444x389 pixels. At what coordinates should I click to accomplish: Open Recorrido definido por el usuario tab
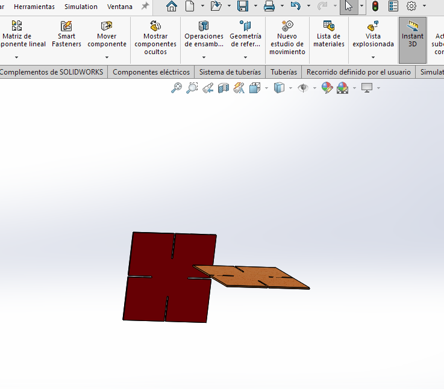[x=358, y=72]
